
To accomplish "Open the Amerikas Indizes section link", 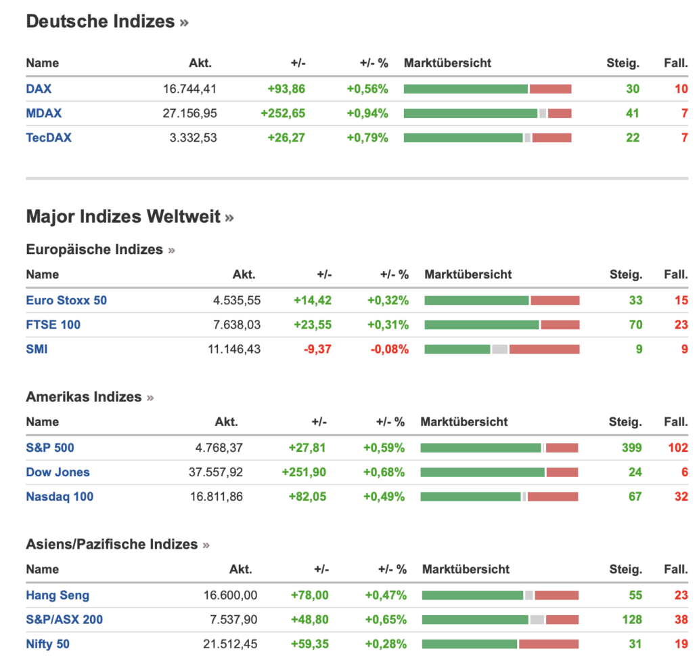I will [90, 397].
